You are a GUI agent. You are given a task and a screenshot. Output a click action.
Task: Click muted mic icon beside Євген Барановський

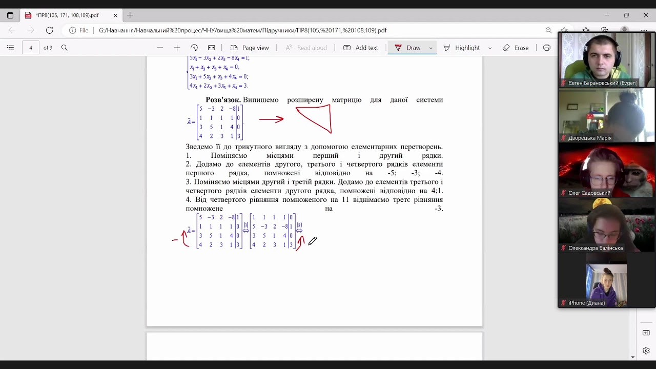(x=564, y=83)
